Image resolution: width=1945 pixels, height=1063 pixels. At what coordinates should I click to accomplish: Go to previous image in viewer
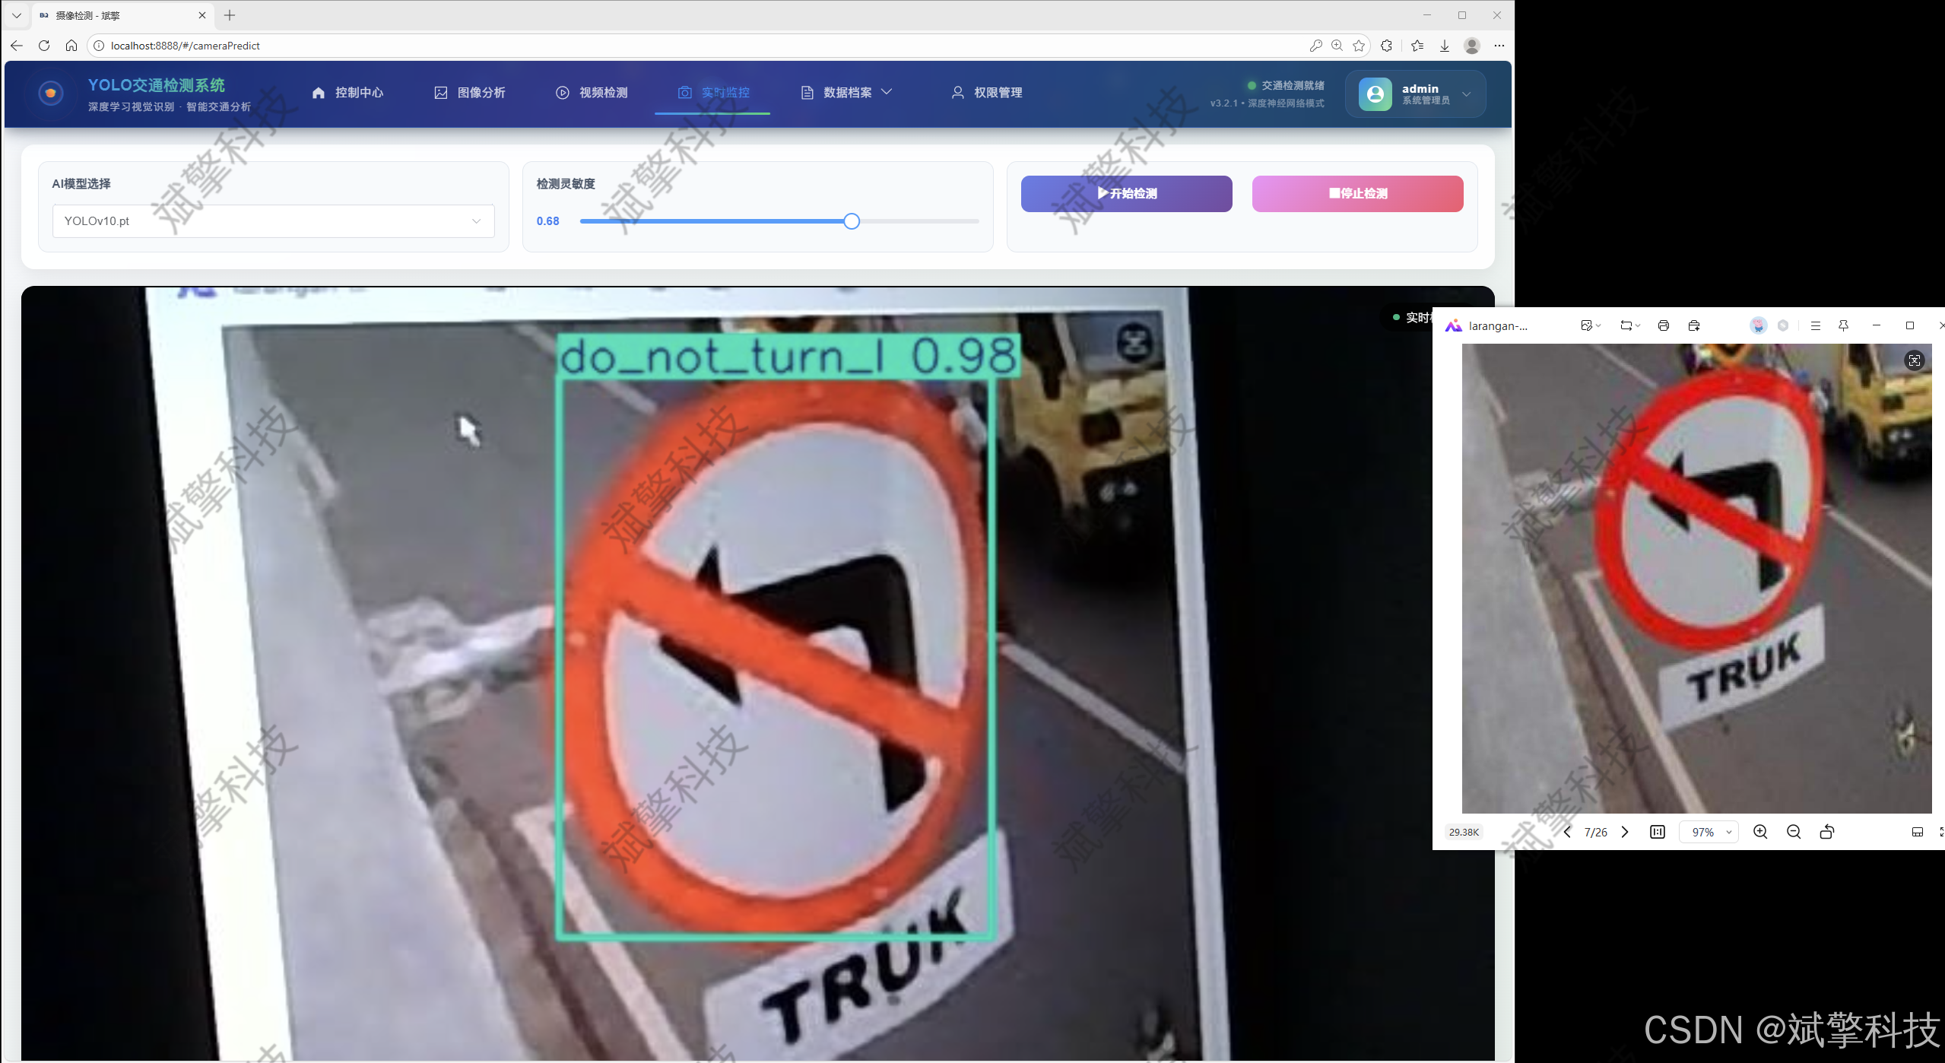[1567, 832]
